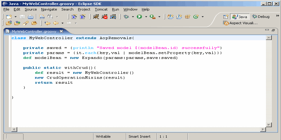Click the blue 010 build icon
The image size is (281, 140).
coord(42,17)
